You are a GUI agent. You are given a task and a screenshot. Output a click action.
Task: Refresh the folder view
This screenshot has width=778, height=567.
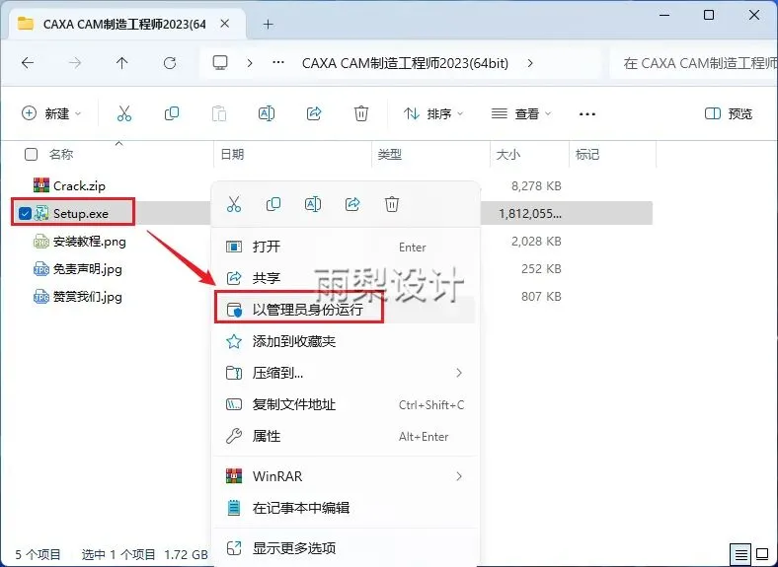click(x=170, y=63)
